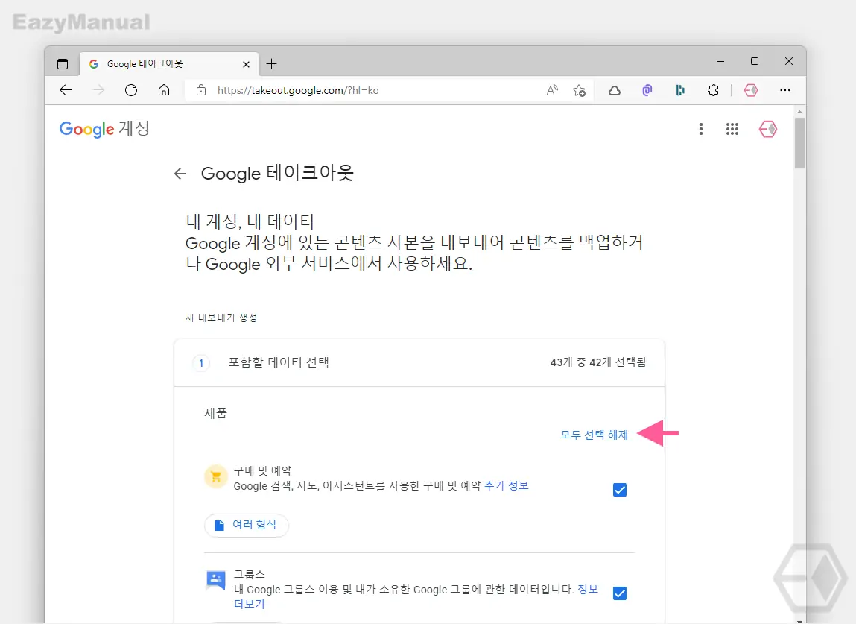Open 추가 정보 link for 구매 및 예약
The width and height of the screenshot is (856, 624).
click(506, 486)
